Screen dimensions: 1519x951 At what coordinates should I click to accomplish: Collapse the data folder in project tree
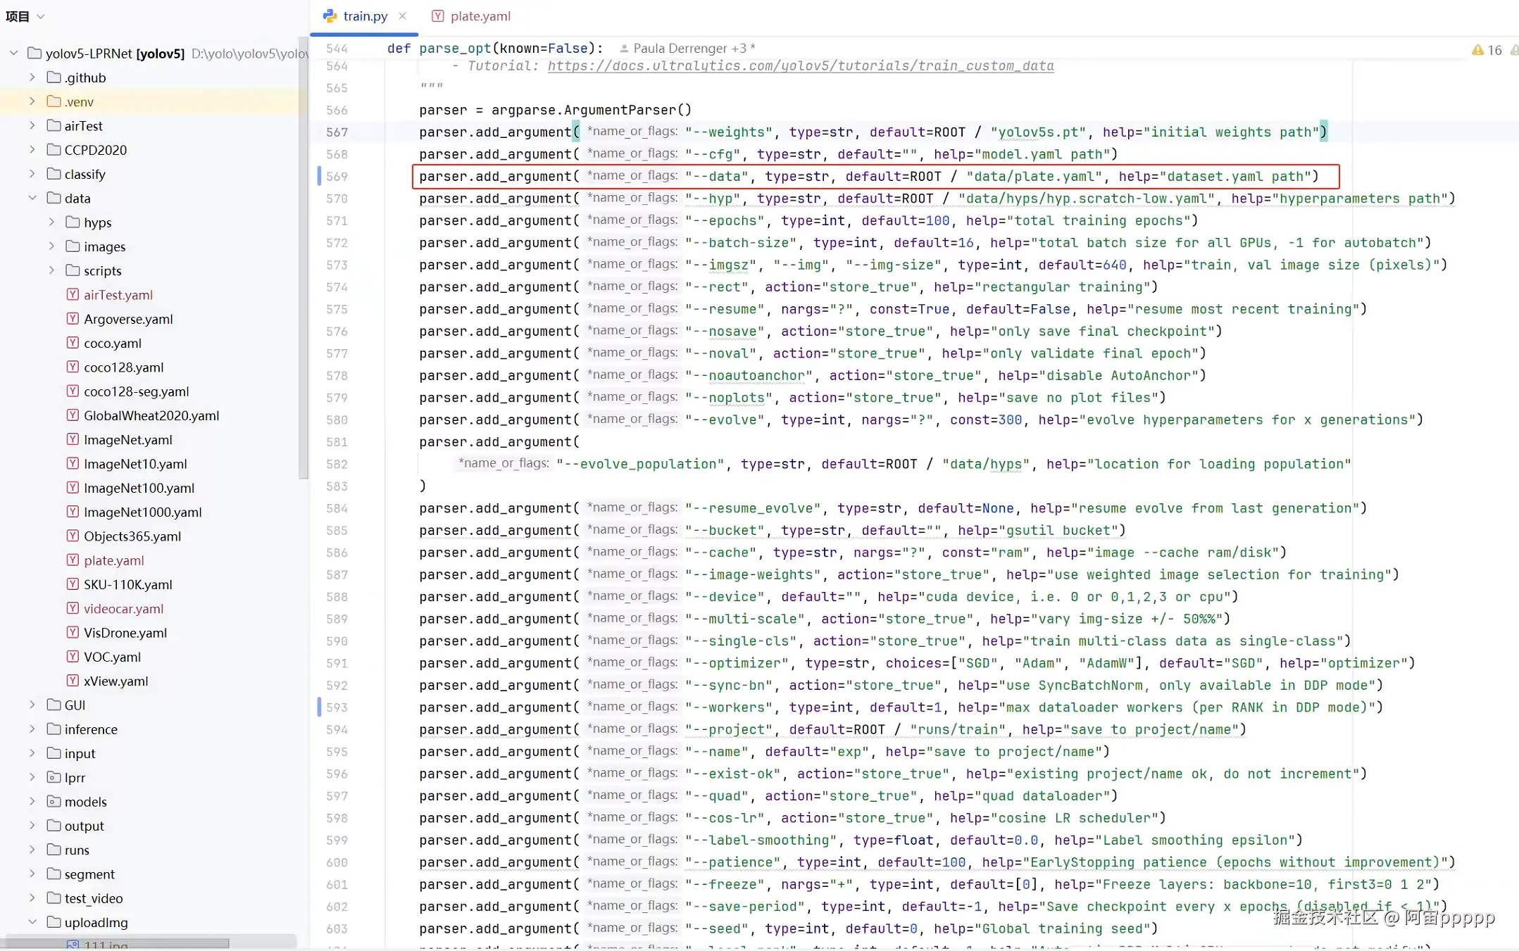pos(32,198)
